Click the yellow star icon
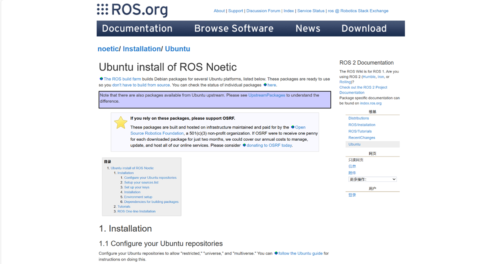489x264 pixels. pos(120,122)
